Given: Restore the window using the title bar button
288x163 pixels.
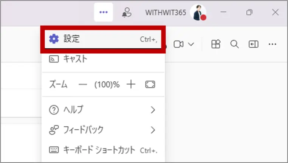Looking at the screenshot, I should tap(249, 12).
